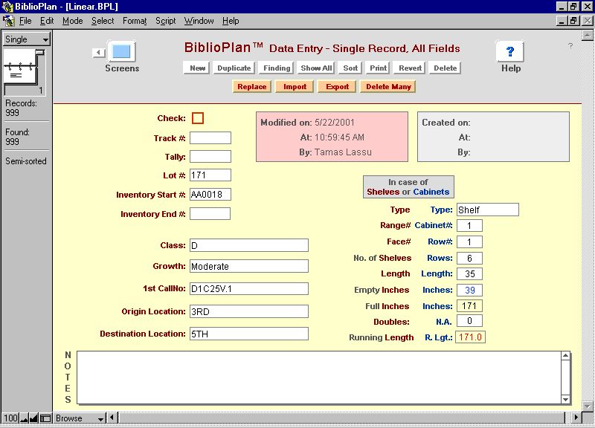Click the horizontal scrollbar left arrow
The image size is (595, 428).
pyautogui.click(x=112, y=418)
